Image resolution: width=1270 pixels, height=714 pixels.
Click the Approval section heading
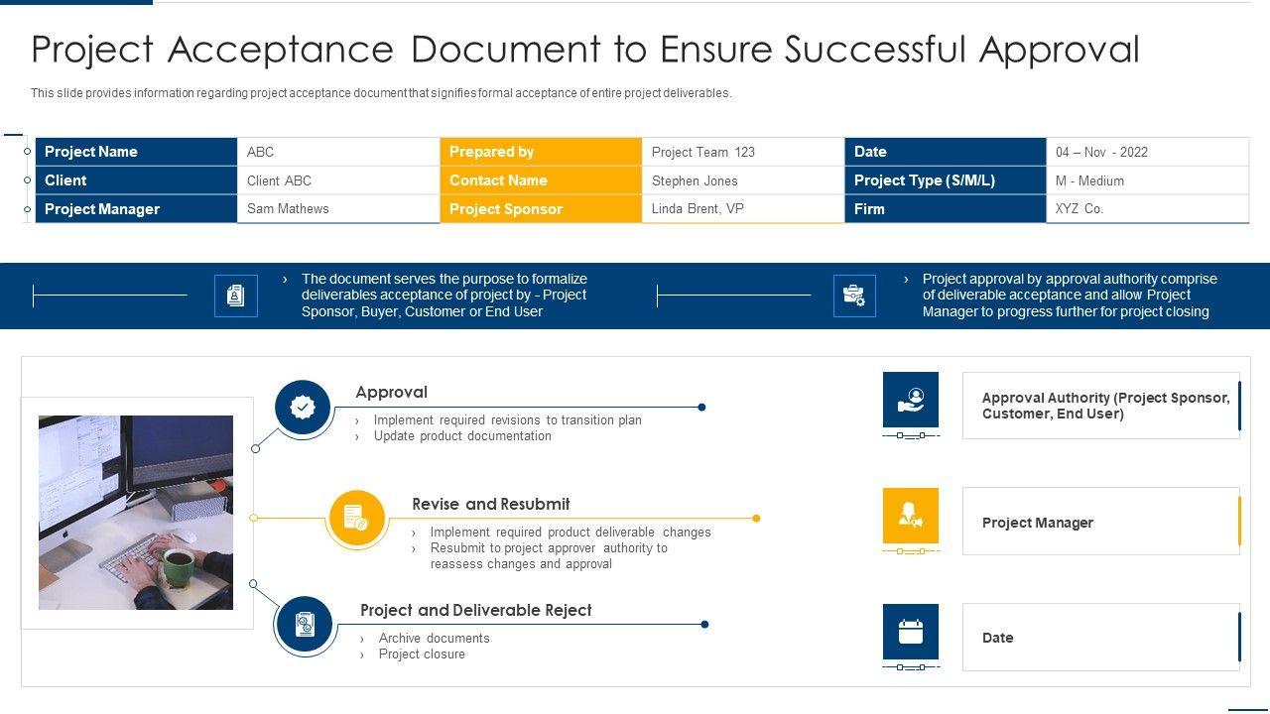[392, 393]
